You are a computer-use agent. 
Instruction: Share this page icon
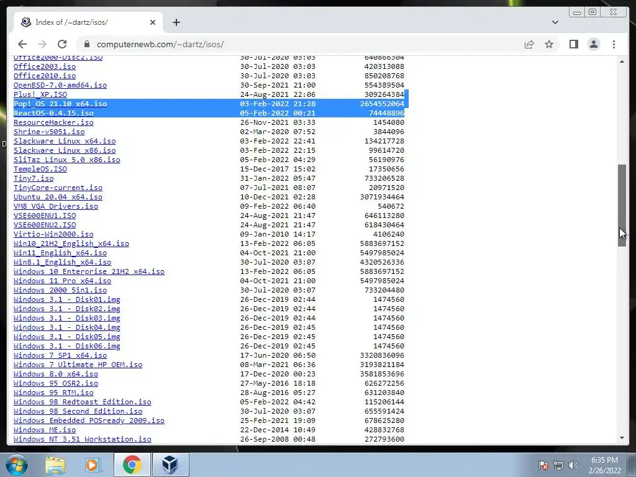tap(529, 44)
